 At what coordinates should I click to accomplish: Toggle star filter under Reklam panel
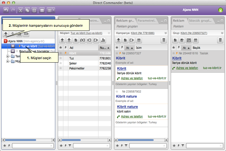coord(174,146)
